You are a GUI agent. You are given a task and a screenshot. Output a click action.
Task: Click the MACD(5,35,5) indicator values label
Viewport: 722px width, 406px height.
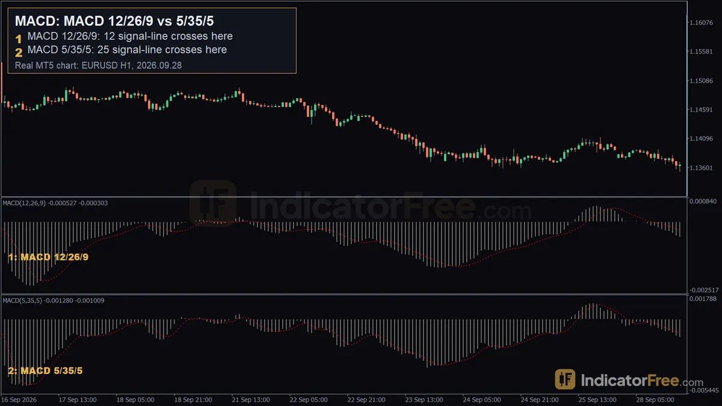point(54,300)
